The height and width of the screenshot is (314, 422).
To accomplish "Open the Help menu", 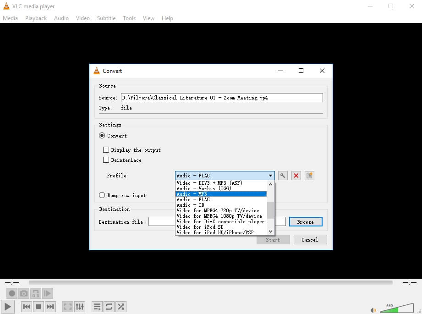I will pyautogui.click(x=167, y=18).
